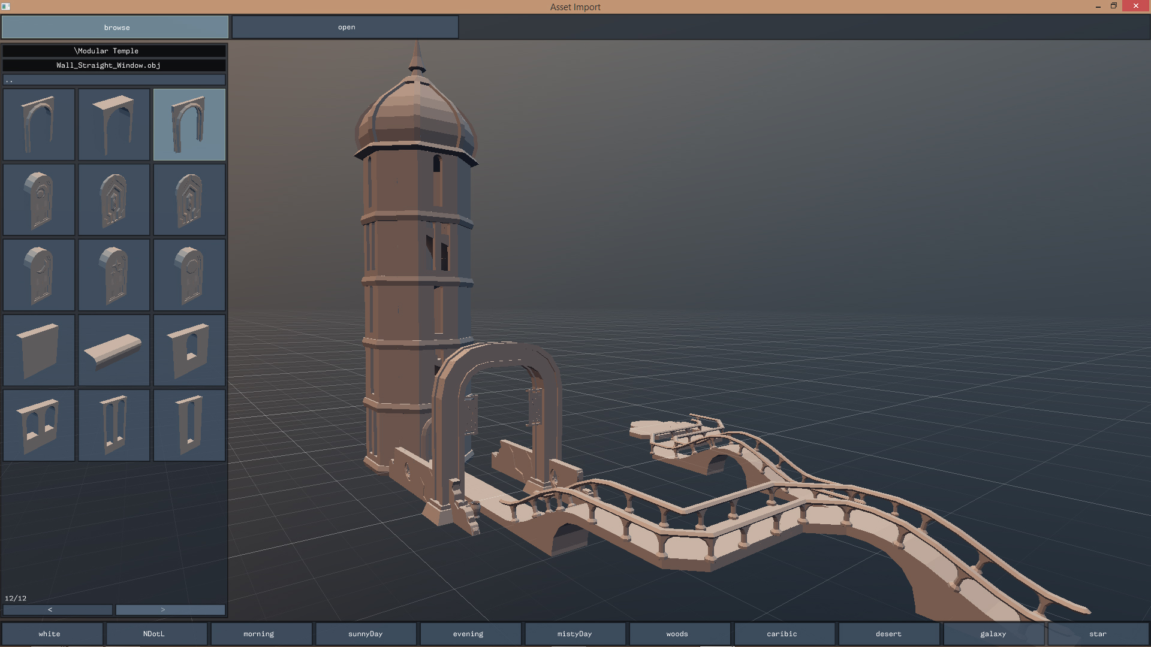The image size is (1151, 647).
Task: Select the rounded arch thumbnail in first row
Action: point(39,125)
